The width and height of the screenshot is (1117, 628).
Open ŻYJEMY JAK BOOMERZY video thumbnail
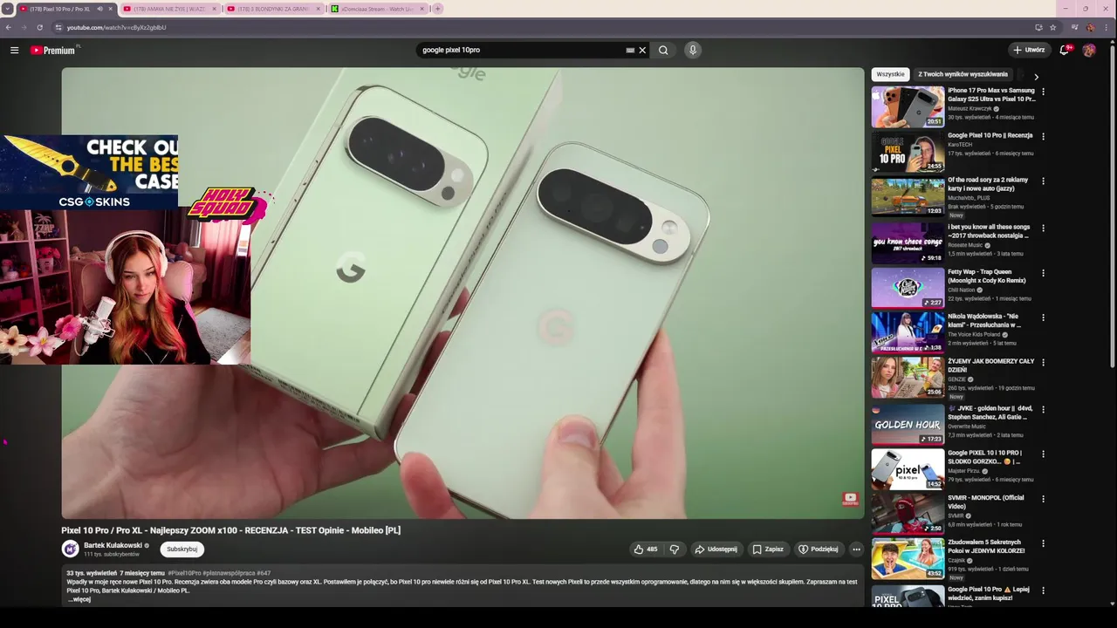908,378
